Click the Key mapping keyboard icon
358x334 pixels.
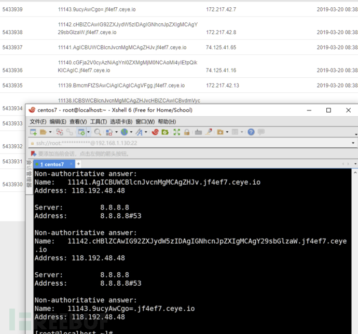pos(198,132)
